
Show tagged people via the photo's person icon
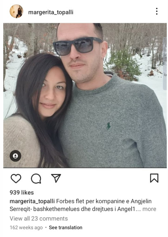[x=15, y=156]
